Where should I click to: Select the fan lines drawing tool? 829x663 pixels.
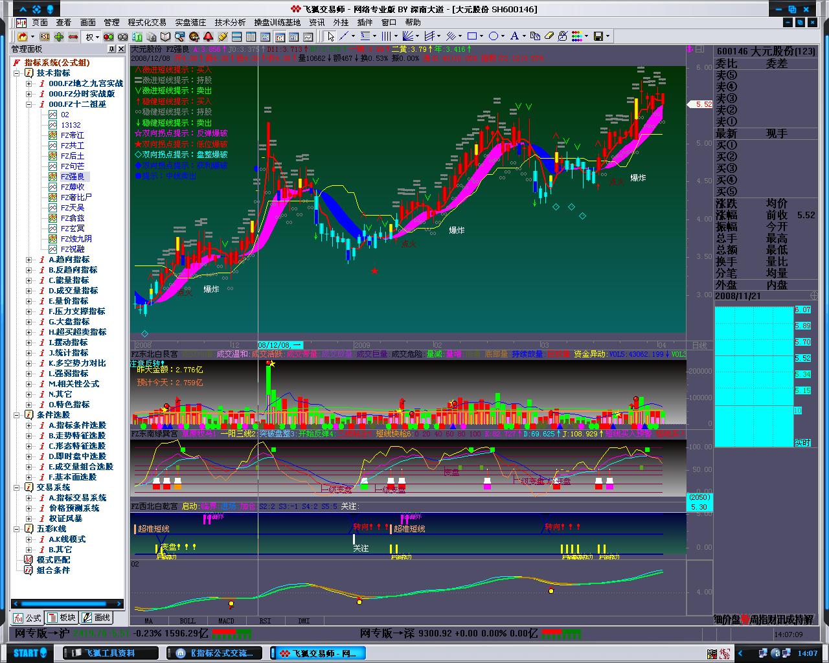(x=408, y=36)
